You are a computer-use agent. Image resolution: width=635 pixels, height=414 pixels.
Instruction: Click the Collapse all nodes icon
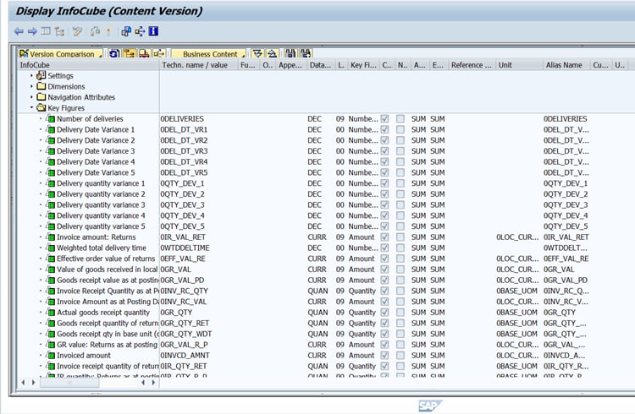click(272, 54)
